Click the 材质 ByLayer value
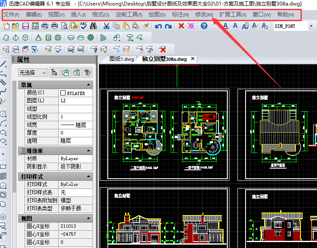 76,159
